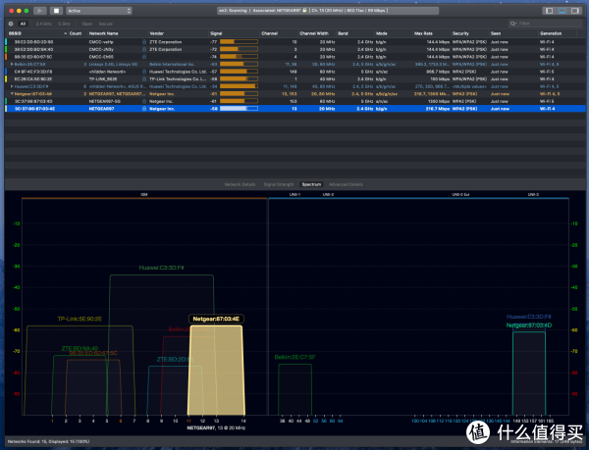
Task: Collapse the Netgear:87:03:4# network group
Action: tap(12, 93)
